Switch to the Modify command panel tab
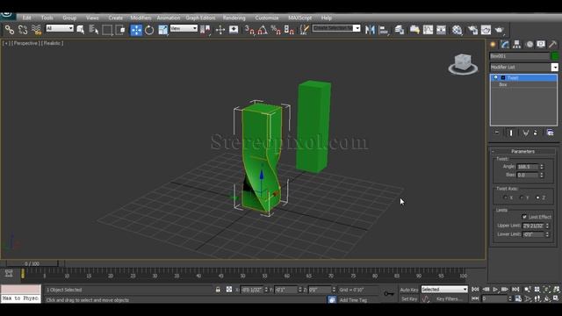The image size is (562, 316). tap(505, 45)
